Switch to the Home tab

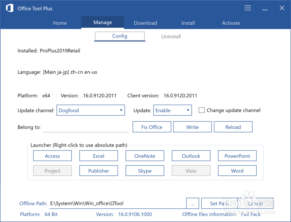point(60,23)
